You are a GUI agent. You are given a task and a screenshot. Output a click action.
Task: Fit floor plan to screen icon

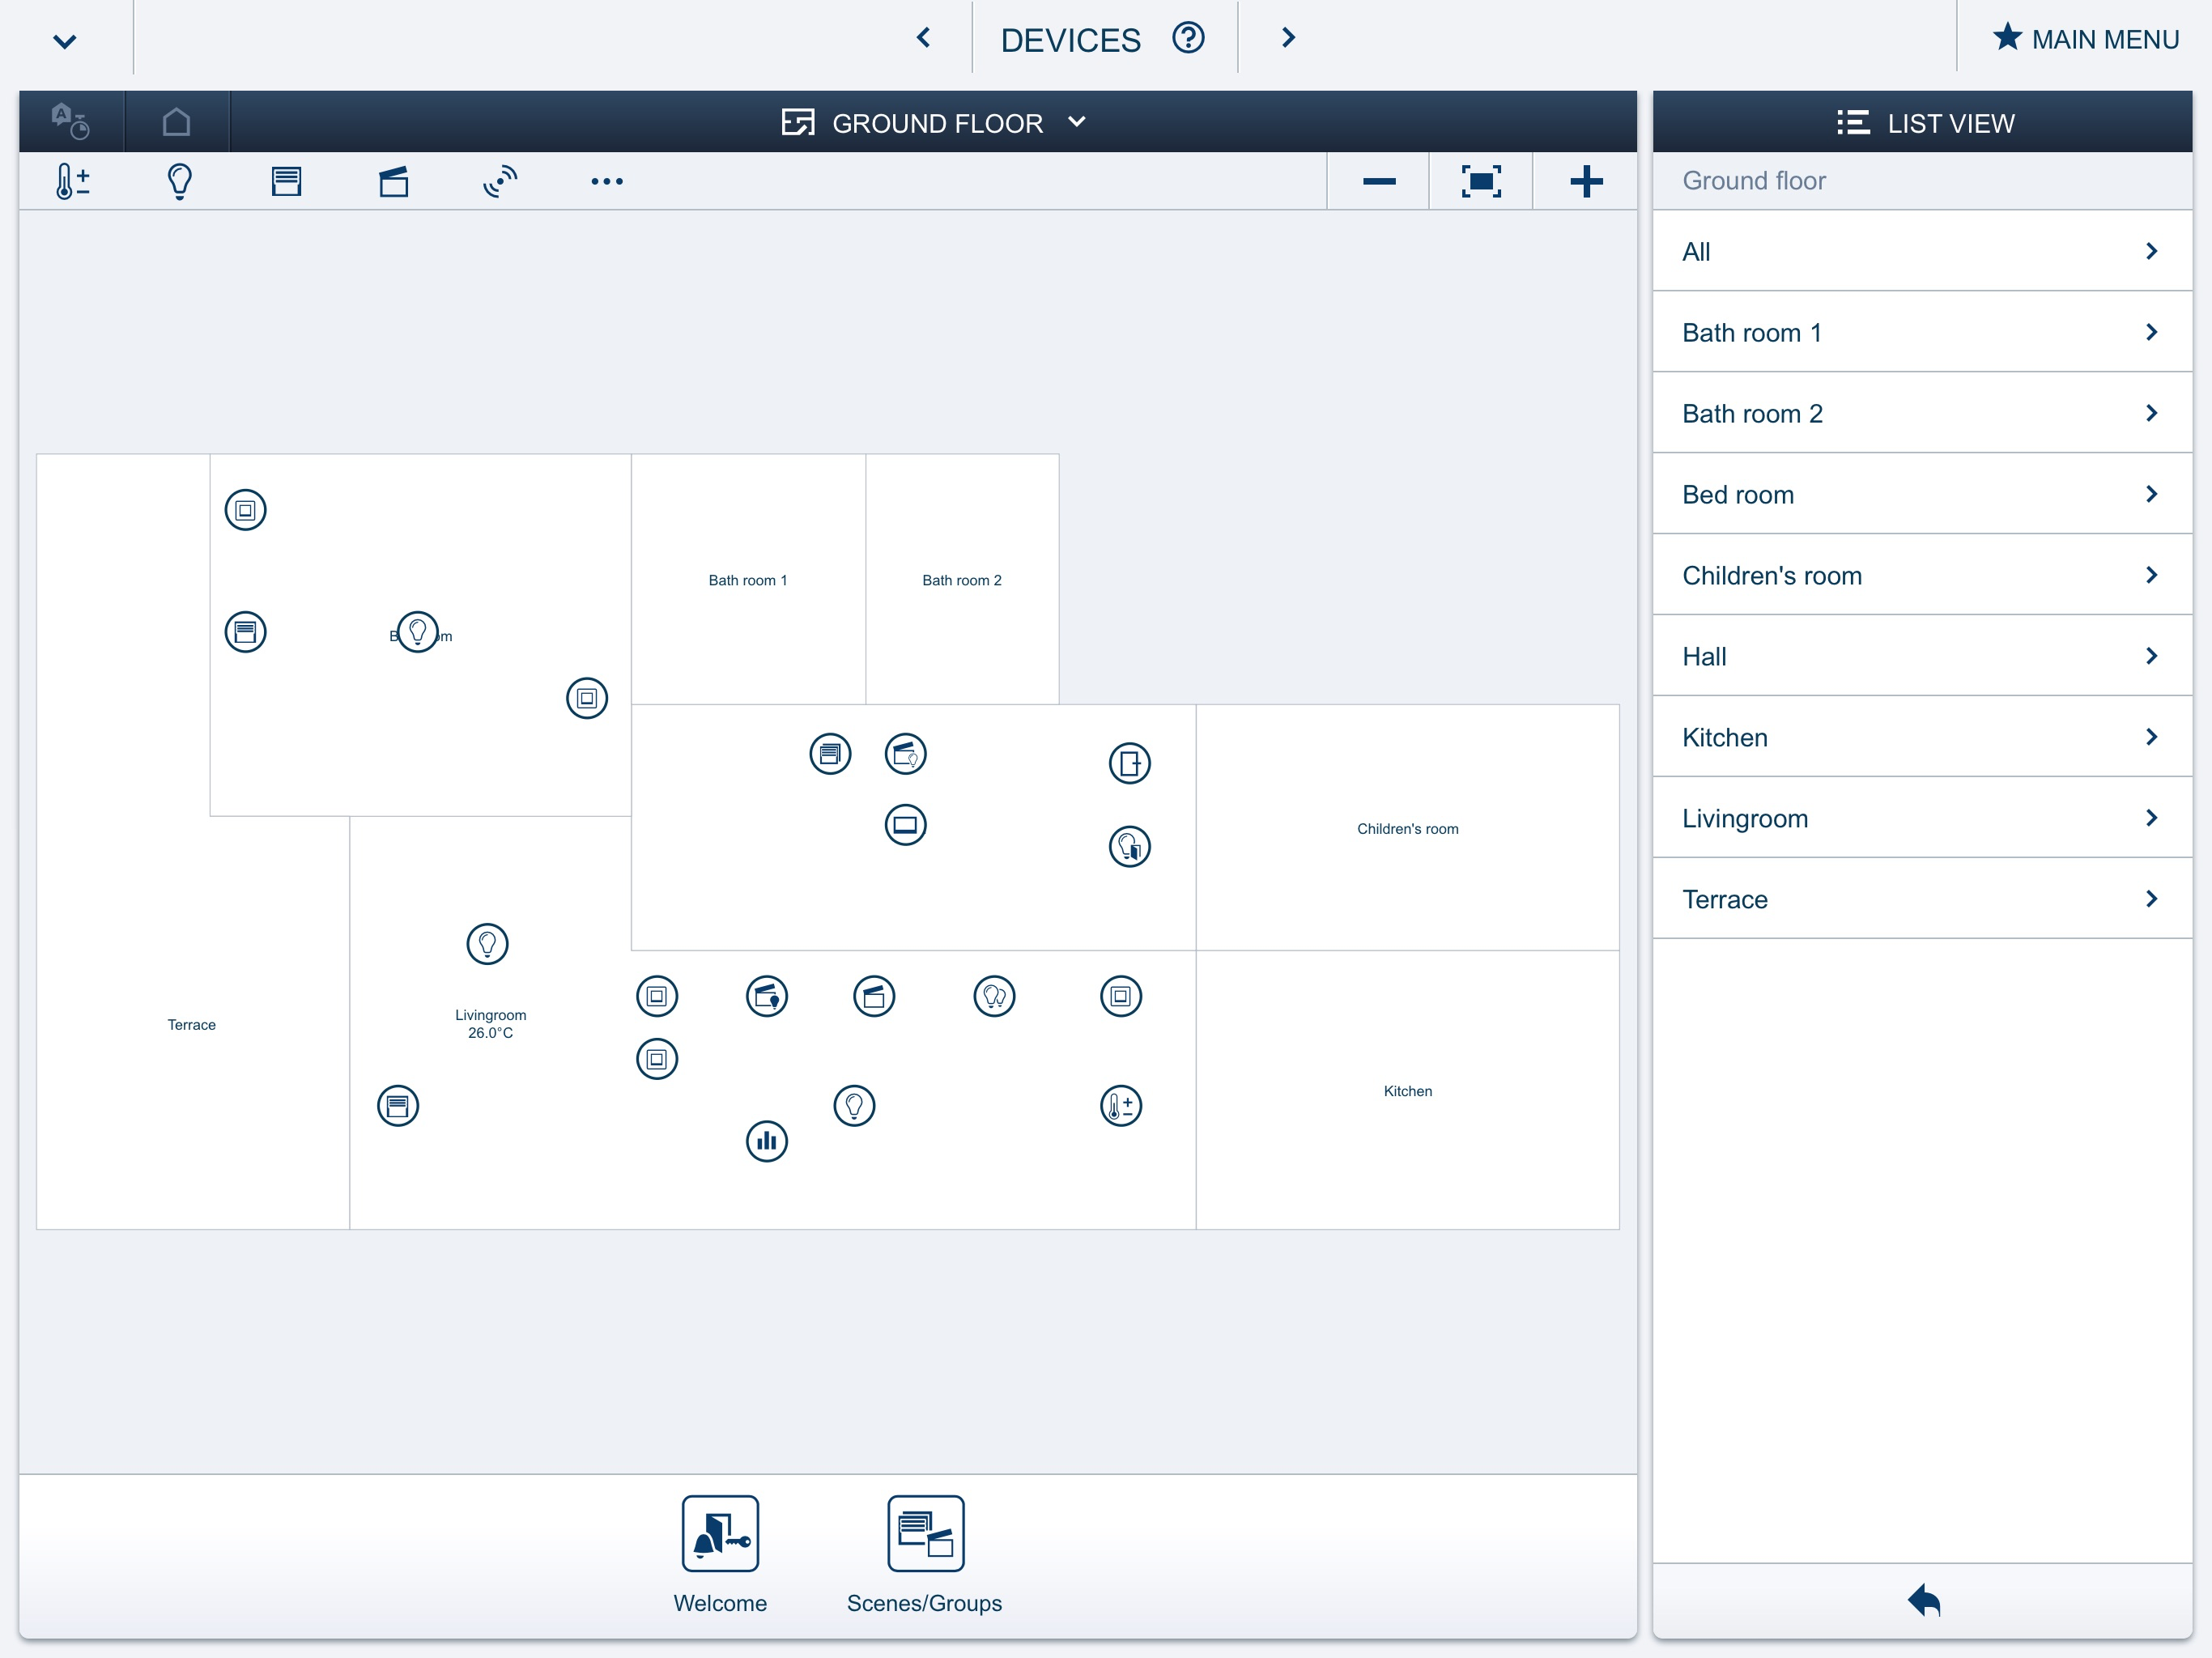point(1481,181)
